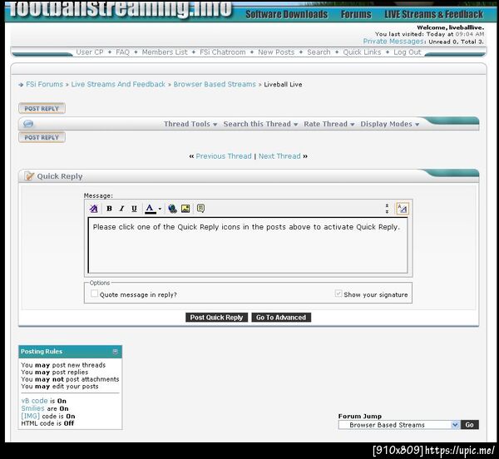The height and width of the screenshot is (459, 499).
Task: Click the Liveball Live thread title text
Action: [x=283, y=84]
